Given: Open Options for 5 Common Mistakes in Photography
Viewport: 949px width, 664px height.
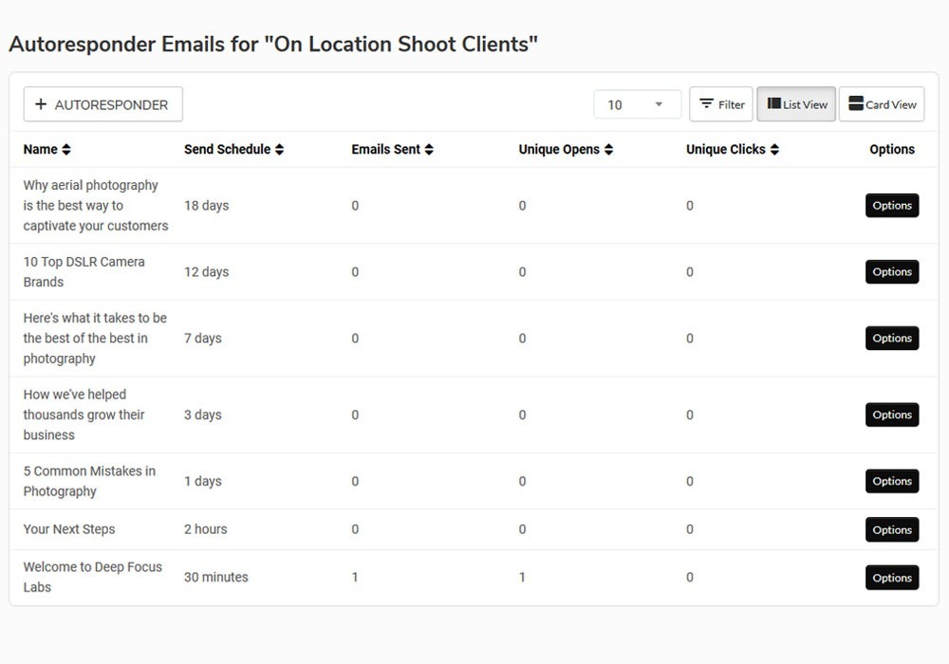Looking at the screenshot, I should coord(892,481).
